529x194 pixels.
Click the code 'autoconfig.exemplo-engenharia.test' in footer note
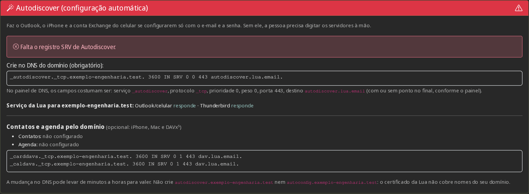click(x=332, y=183)
